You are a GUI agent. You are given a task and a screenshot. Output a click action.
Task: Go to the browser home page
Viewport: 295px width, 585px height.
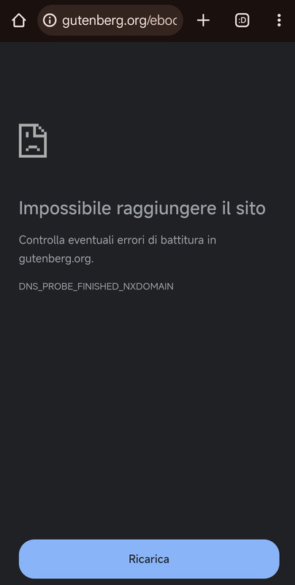pyautogui.click(x=19, y=20)
